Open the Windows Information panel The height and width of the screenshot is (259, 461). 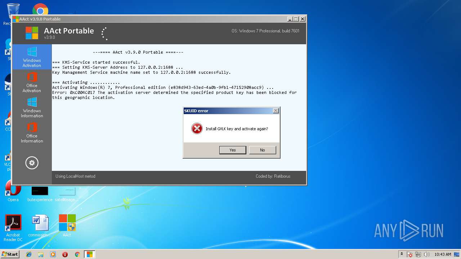click(x=32, y=107)
